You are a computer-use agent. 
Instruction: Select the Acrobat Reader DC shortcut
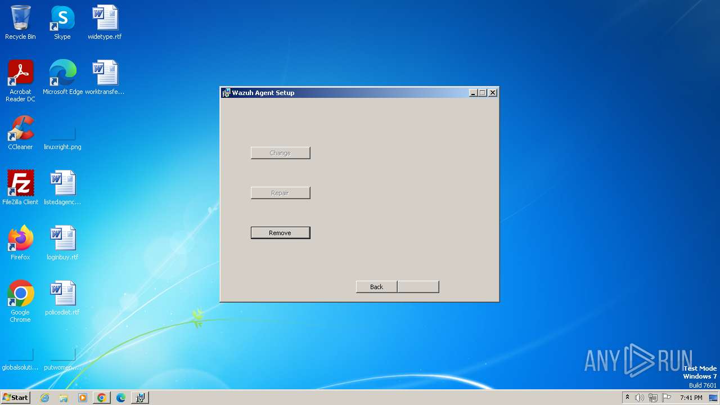tap(20, 81)
